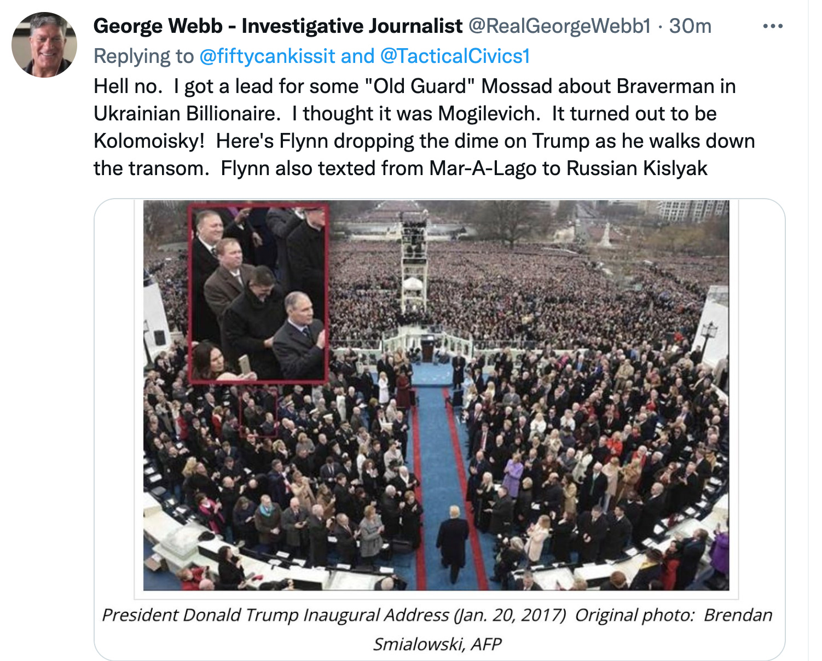Image resolution: width=822 pixels, height=661 pixels.
Task: Click the photo caption crediting Brendan Smialowski
Action: [x=437, y=629]
